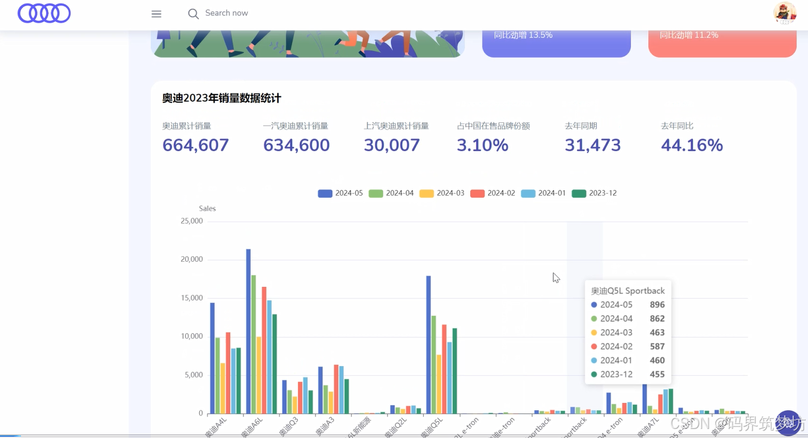Click the Audi four-rings logo

44,13
